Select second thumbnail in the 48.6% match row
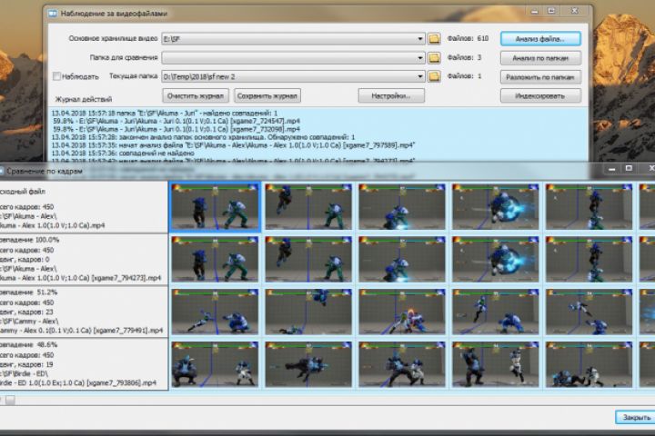The height and width of the screenshot is (436, 655). (x=308, y=364)
